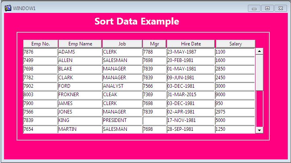Viewport: 291px width, 163px height.
Task: Click the Mgr column header
Action: (155, 44)
